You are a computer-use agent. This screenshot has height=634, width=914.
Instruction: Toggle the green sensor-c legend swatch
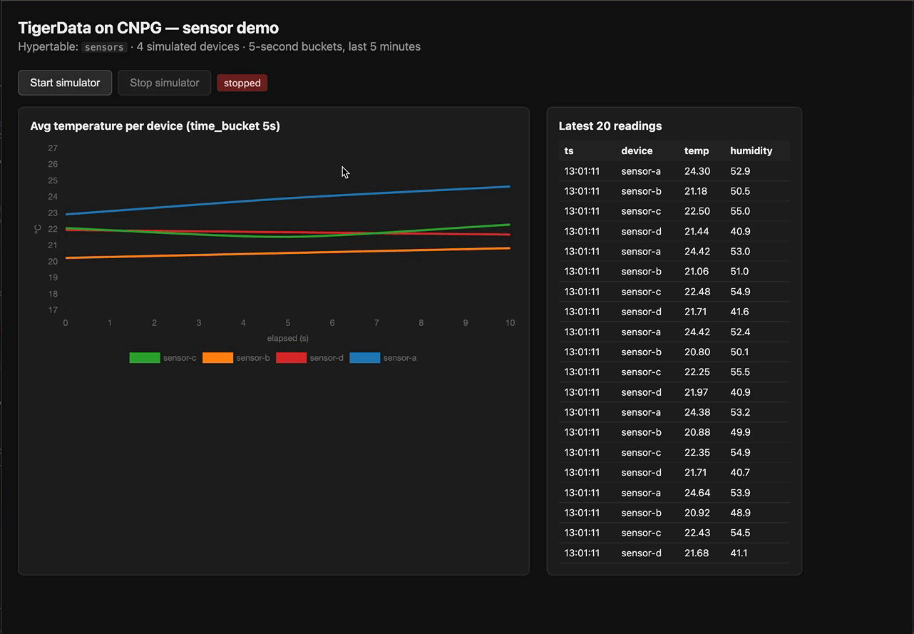click(x=144, y=358)
